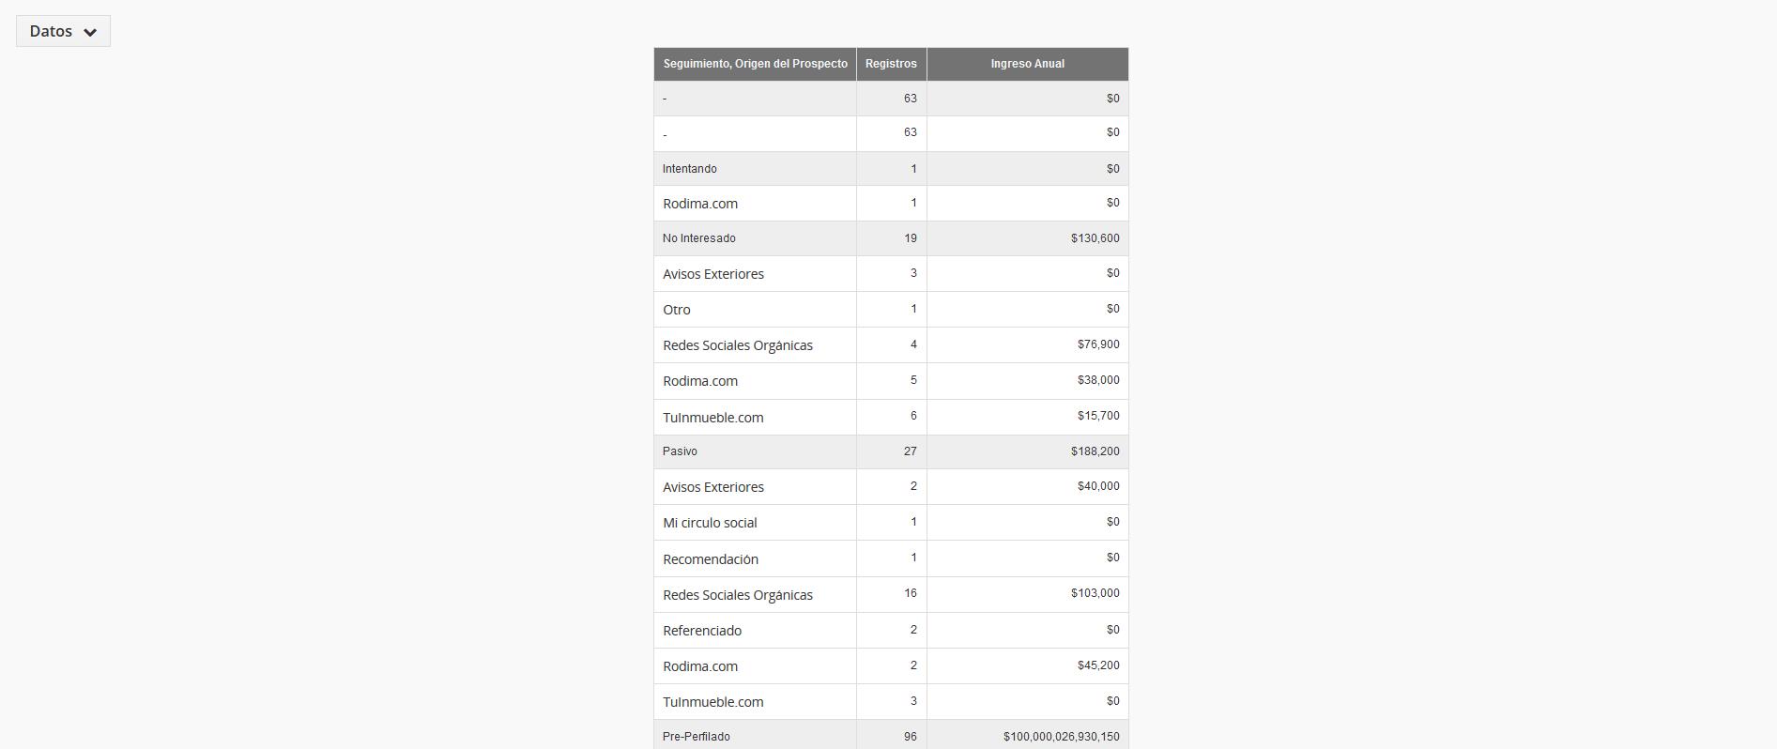This screenshot has height=749, width=1777.
Task: Click the Ingreso Anual column header
Action: click(x=1027, y=64)
